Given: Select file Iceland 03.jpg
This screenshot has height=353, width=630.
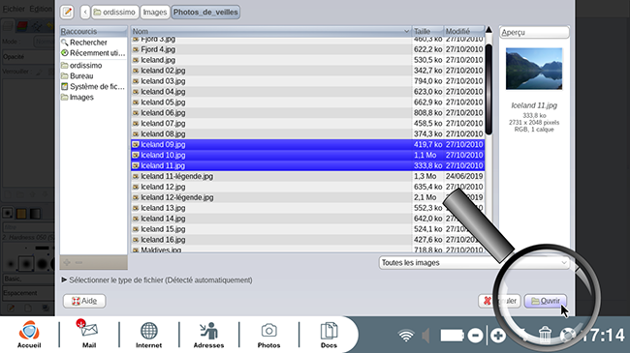Looking at the screenshot, I should (x=308, y=81).
